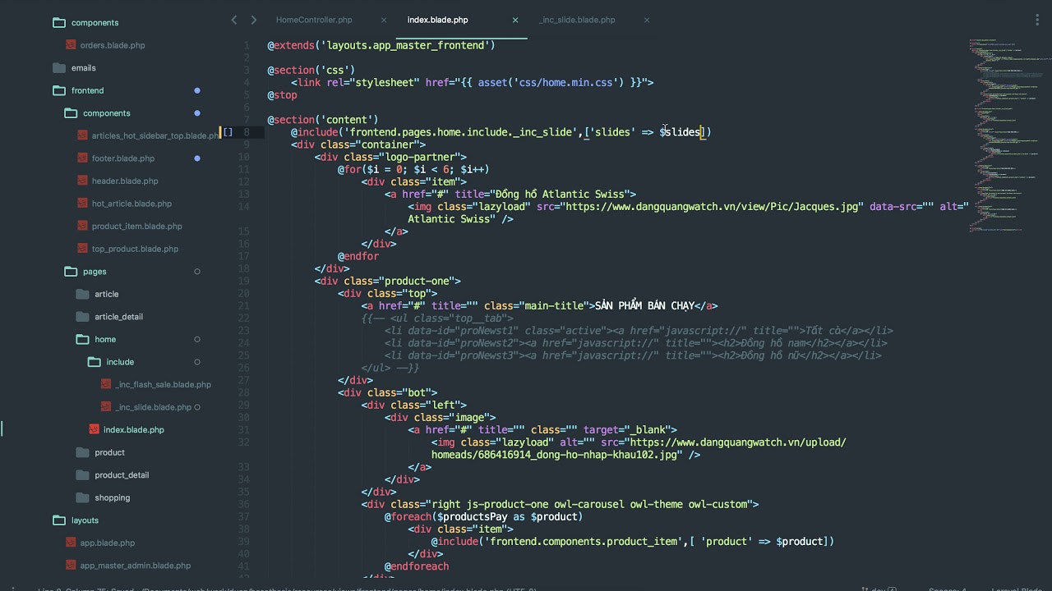Collapse the components folder under frontend
Image resolution: width=1052 pixels, height=591 pixels.
pos(71,113)
